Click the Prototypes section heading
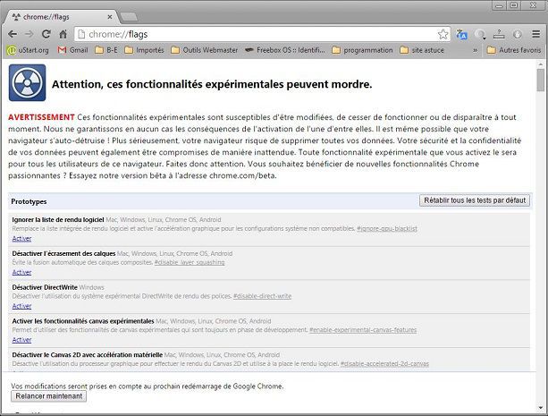The width and height of the screenshot is (548, 416). point(29,201)
